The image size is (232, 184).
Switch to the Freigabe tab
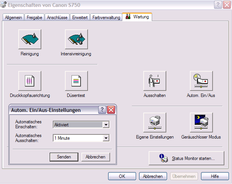click(x=34, y=18)
